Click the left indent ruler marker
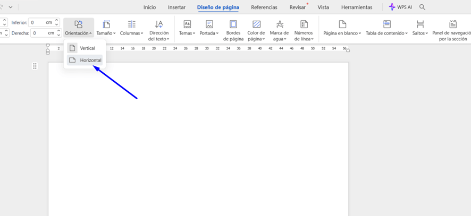471x216 pixels. tap(47, 52)
